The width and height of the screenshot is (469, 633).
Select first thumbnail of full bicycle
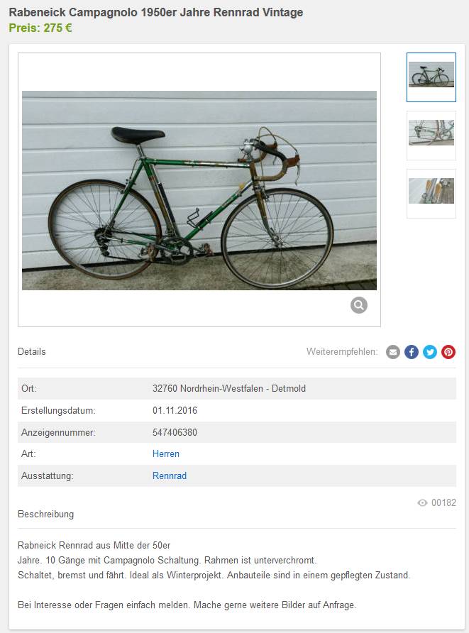[431, 77]
